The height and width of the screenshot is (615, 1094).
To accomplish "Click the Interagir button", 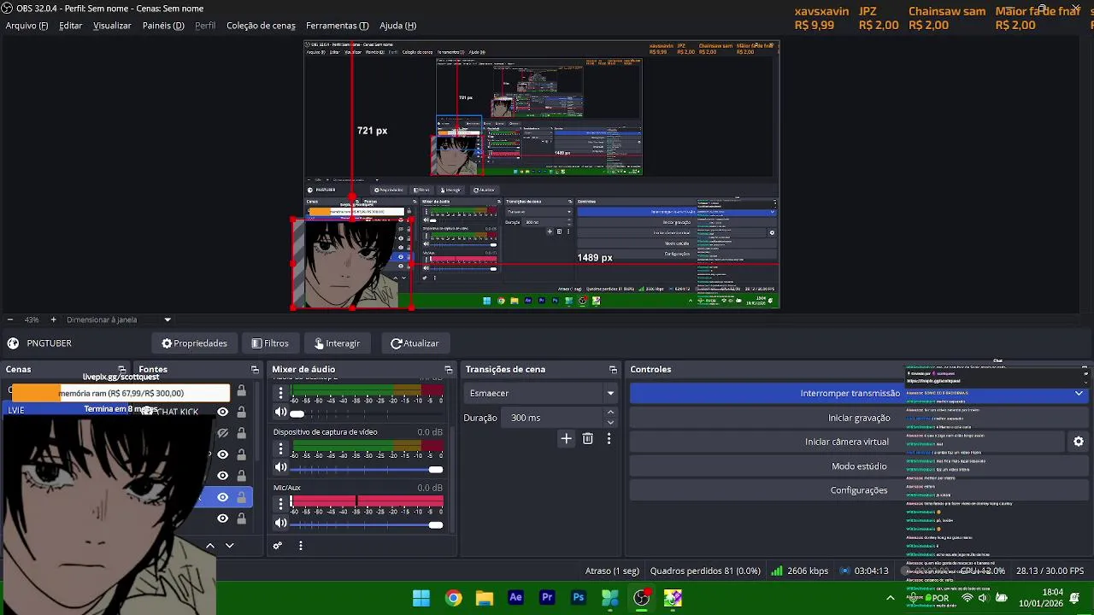I will pos(337,343).
